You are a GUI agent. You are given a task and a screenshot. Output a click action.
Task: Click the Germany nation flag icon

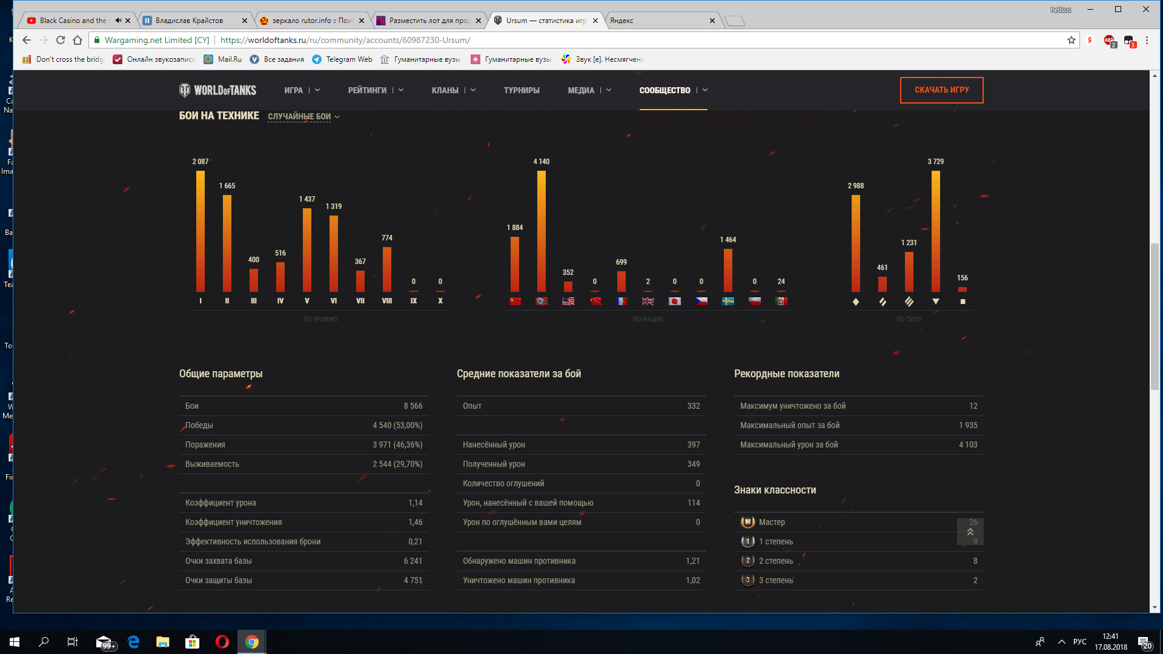click(x=542, y=301)
